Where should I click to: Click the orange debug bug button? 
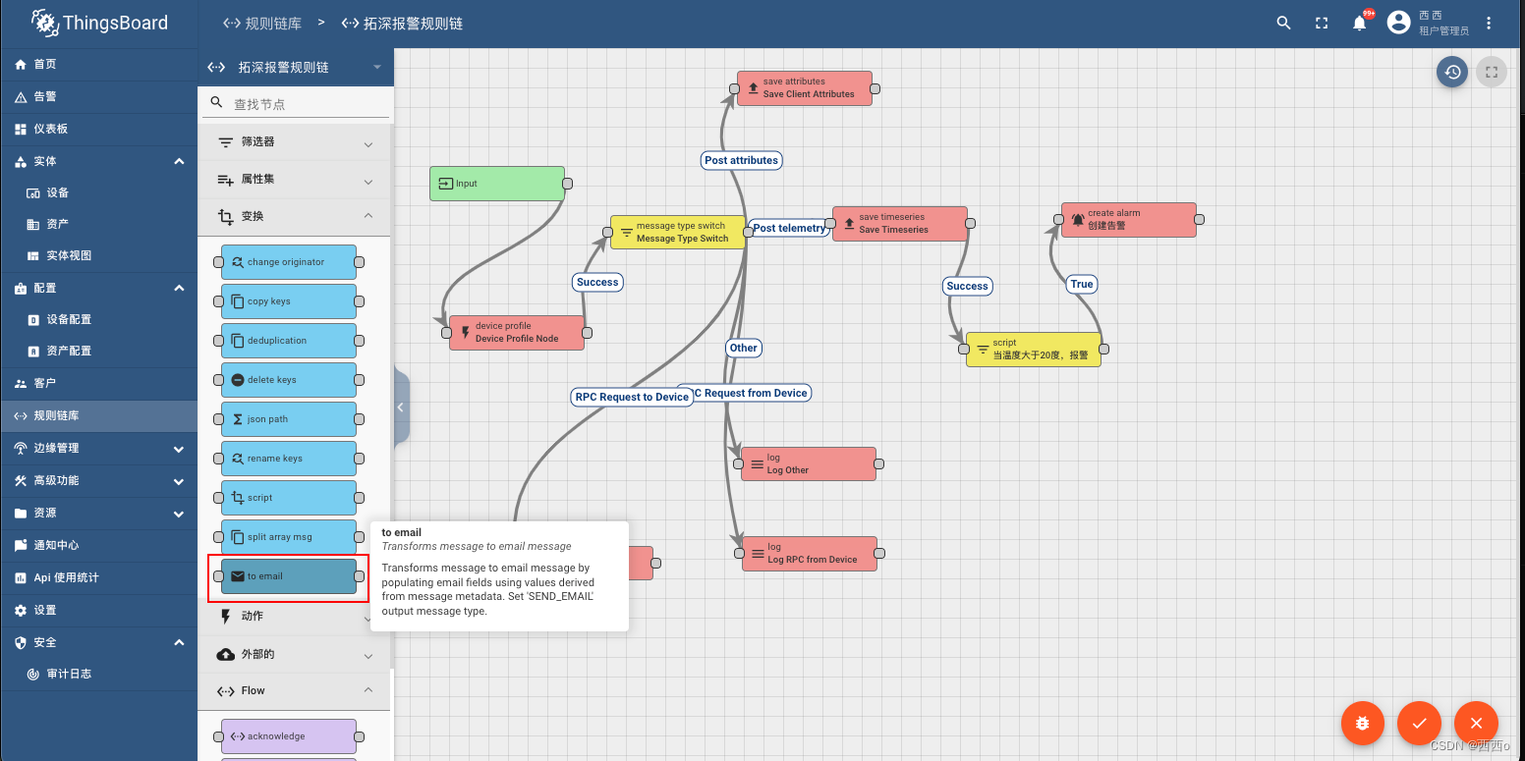(x=1362, y=724)
